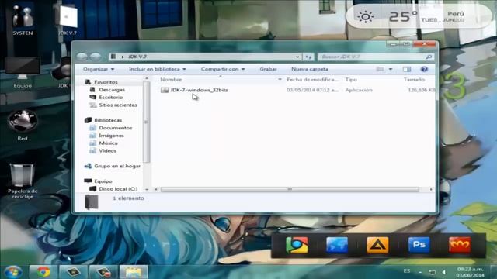This screenshot has width=497, height=279.
Task: Open Descargas in navigation pane
Action: tap(112, 90)
